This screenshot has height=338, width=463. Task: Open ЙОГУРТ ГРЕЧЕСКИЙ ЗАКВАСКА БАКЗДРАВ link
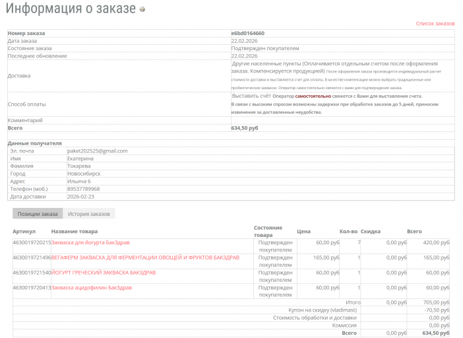pos(104,273)
